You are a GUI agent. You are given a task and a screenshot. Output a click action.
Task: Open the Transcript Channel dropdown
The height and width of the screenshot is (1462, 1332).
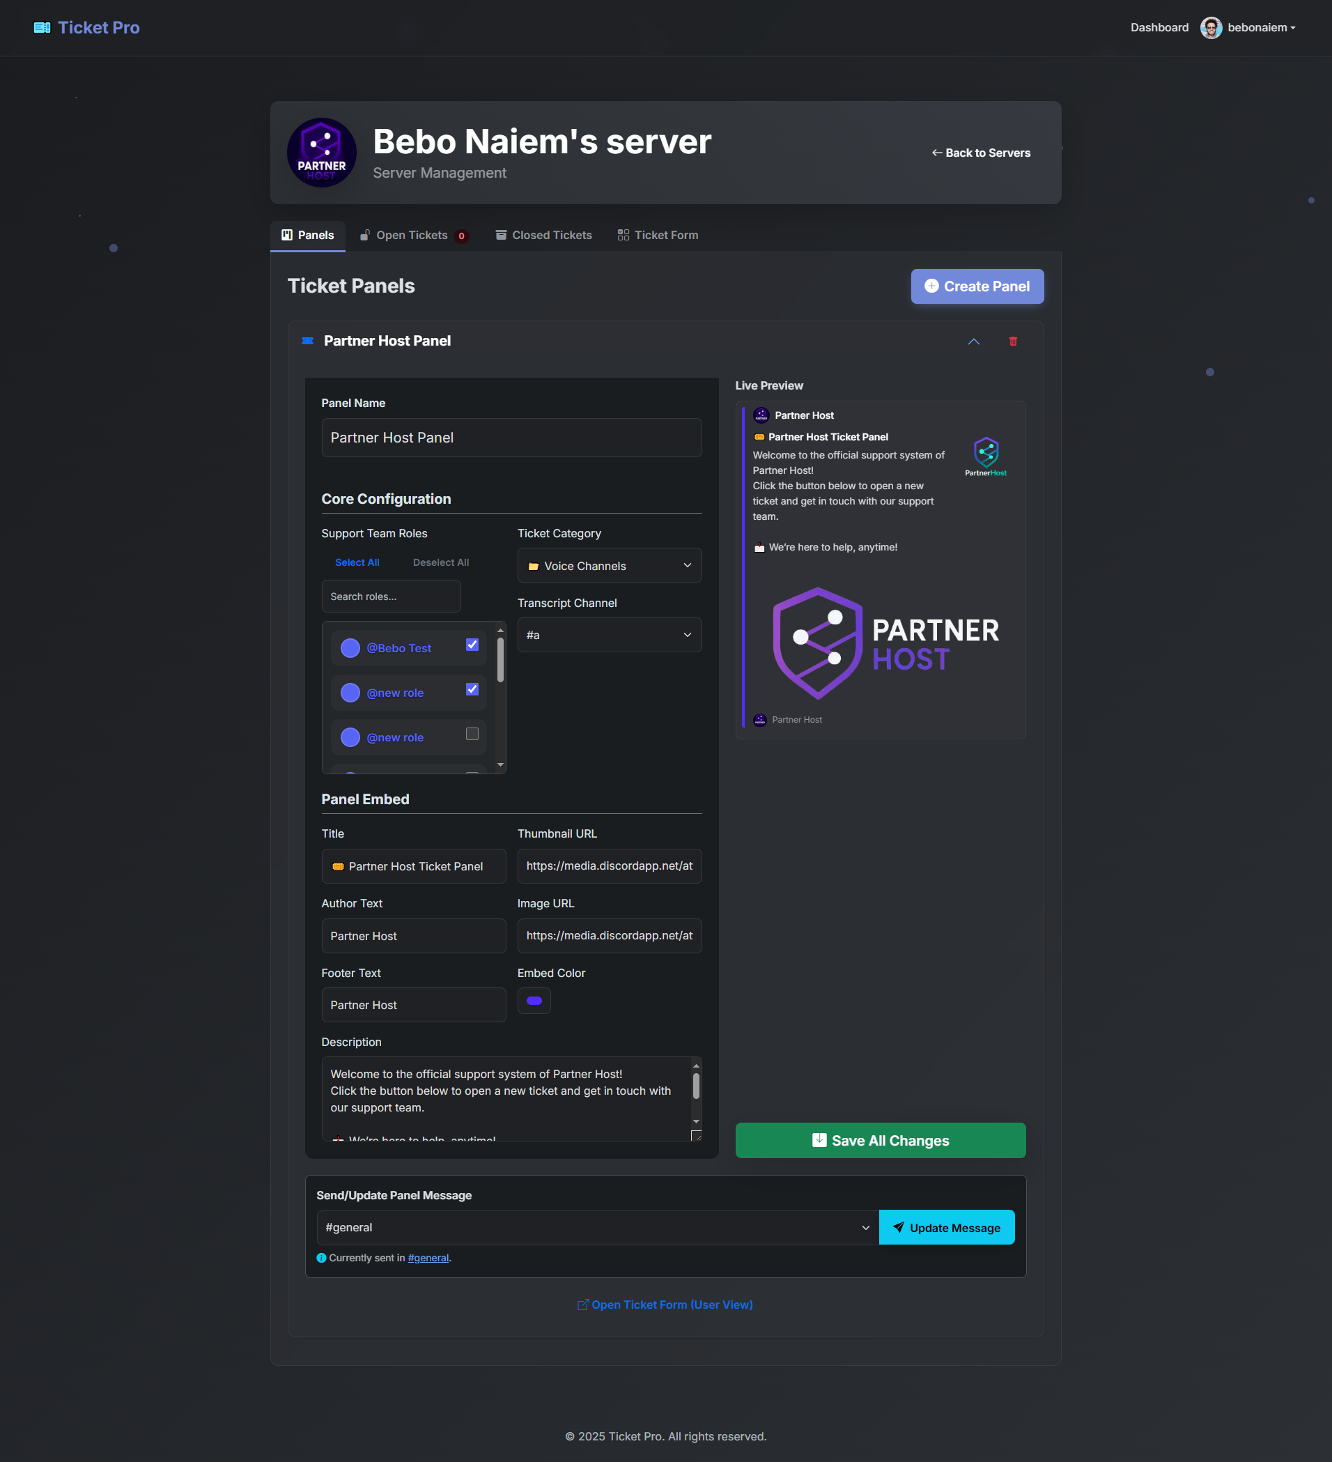pos(609,636)
